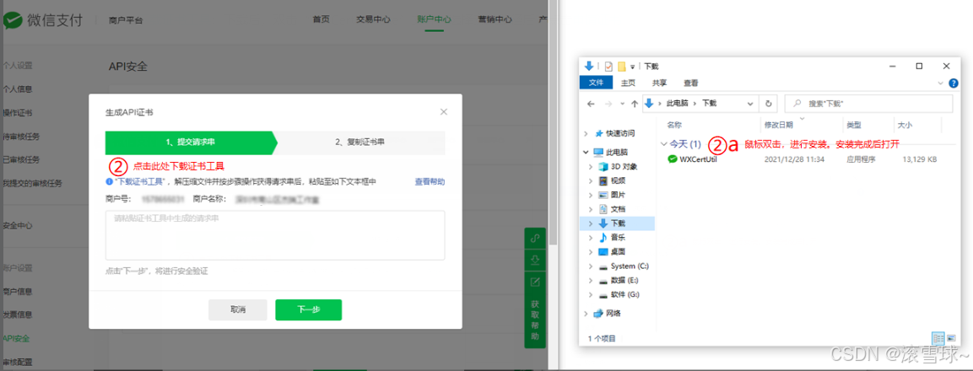Screen dimensions: 973x371
Task: Open API安全 in left sidebar
Action: [x=16, y=338]
